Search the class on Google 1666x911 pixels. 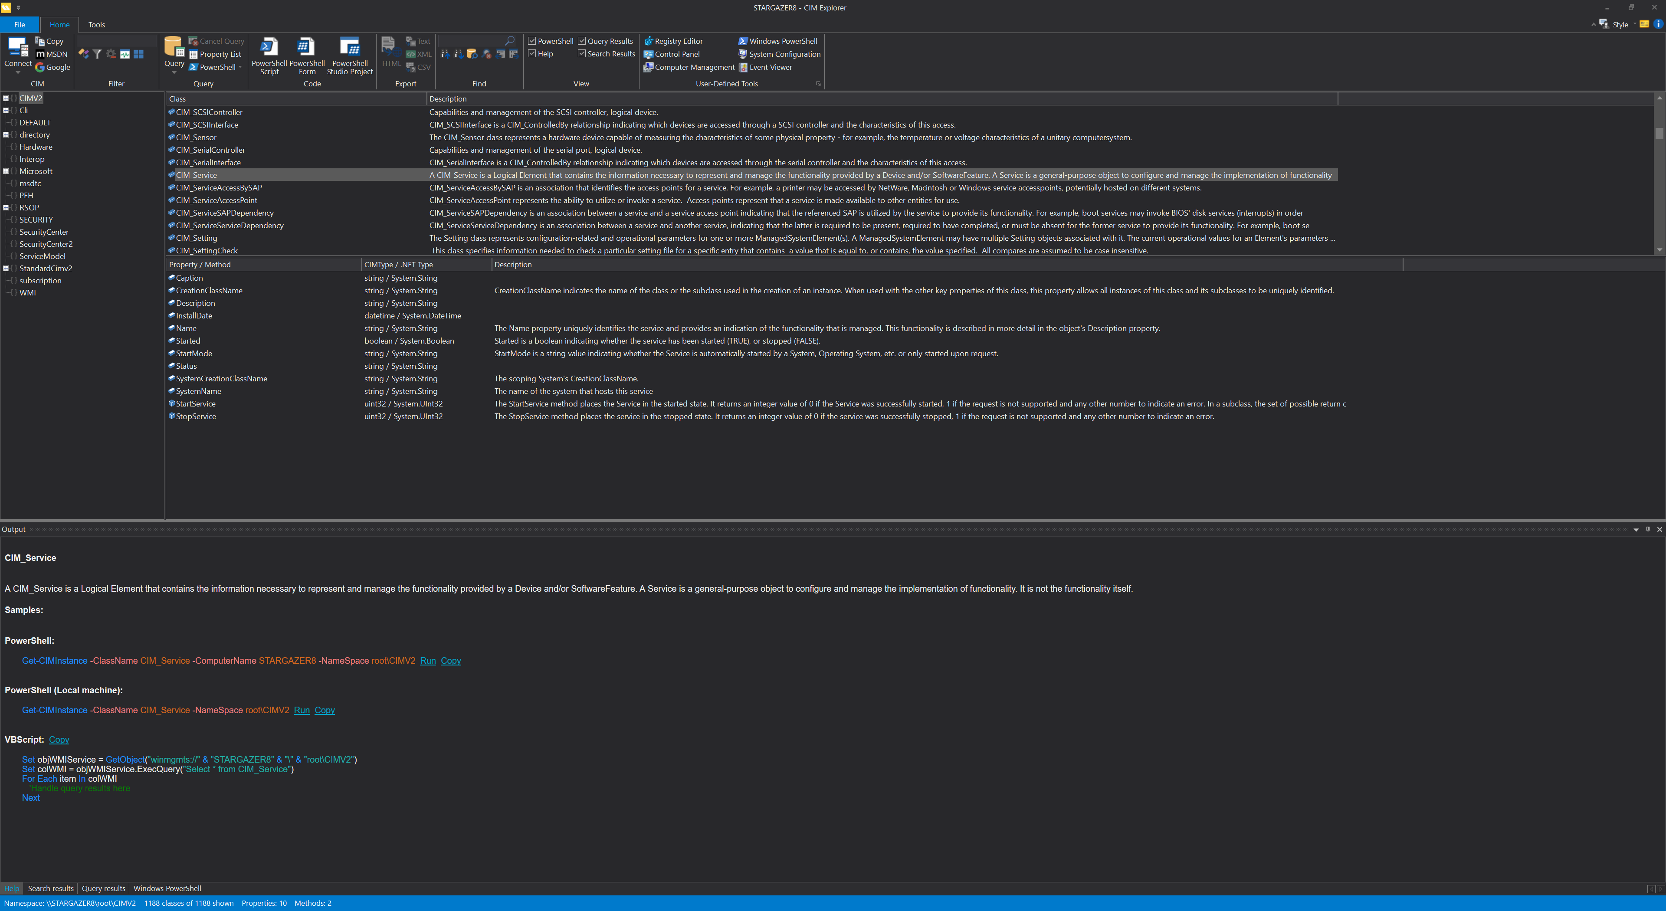coord(52,67)
